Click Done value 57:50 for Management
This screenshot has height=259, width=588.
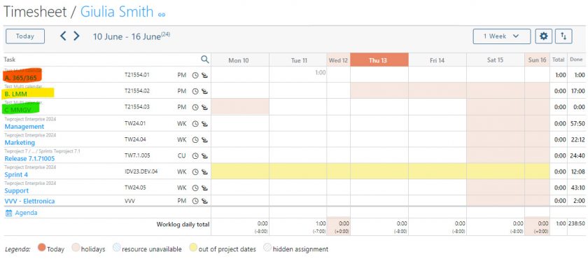(577, 123)
